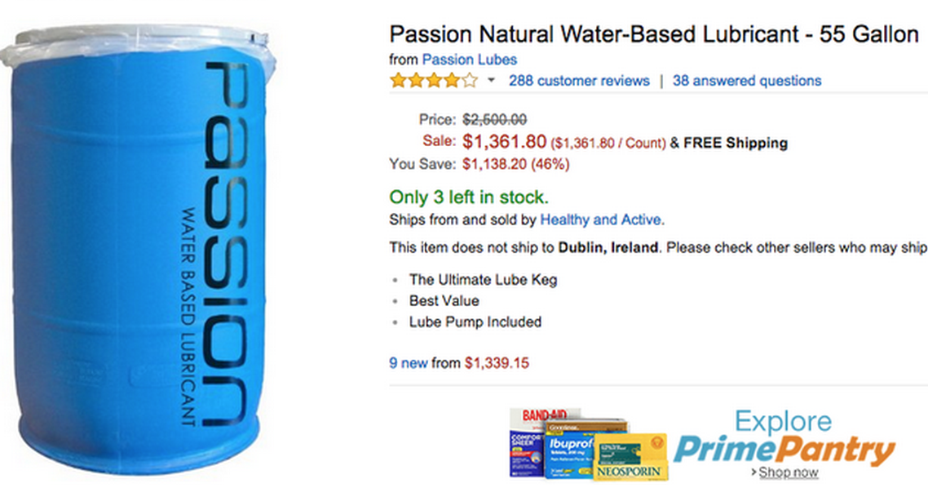Expand the rating details via the small chevron
This screenshot has width=928, height=501.
pos(491,81)
